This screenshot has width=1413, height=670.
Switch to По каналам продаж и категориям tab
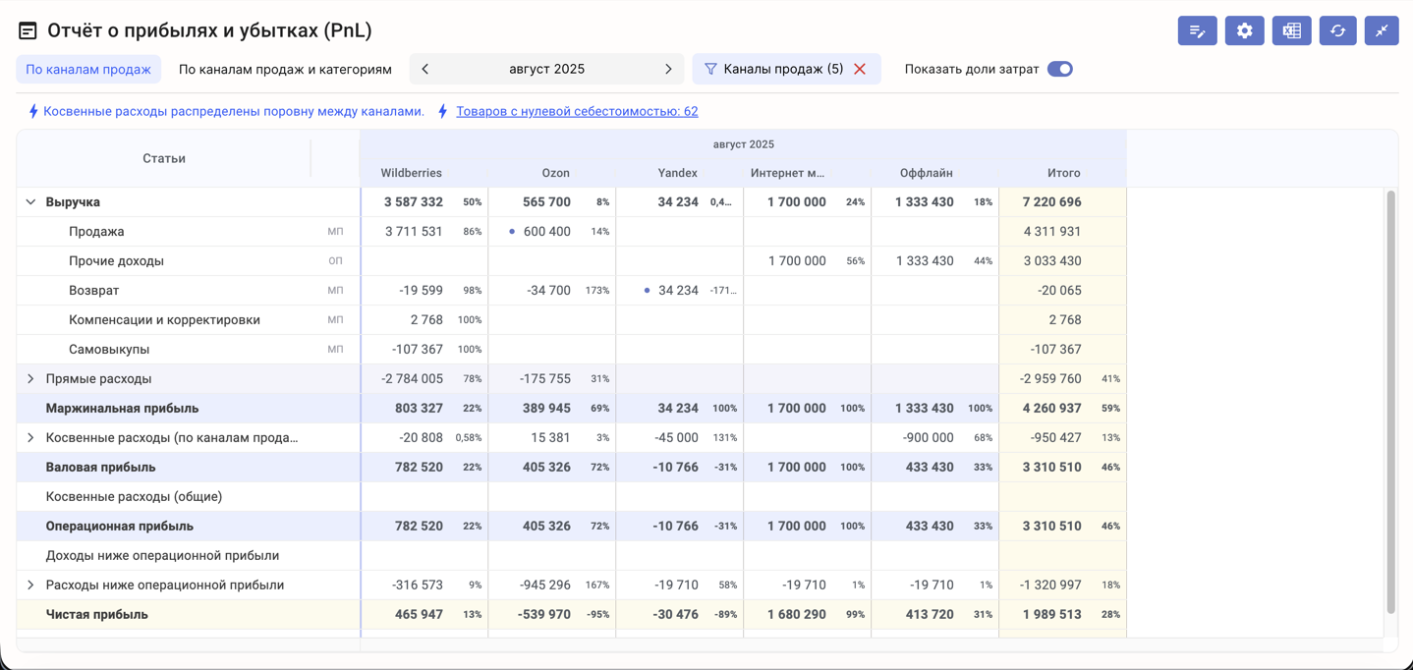[x=285, y=69]
